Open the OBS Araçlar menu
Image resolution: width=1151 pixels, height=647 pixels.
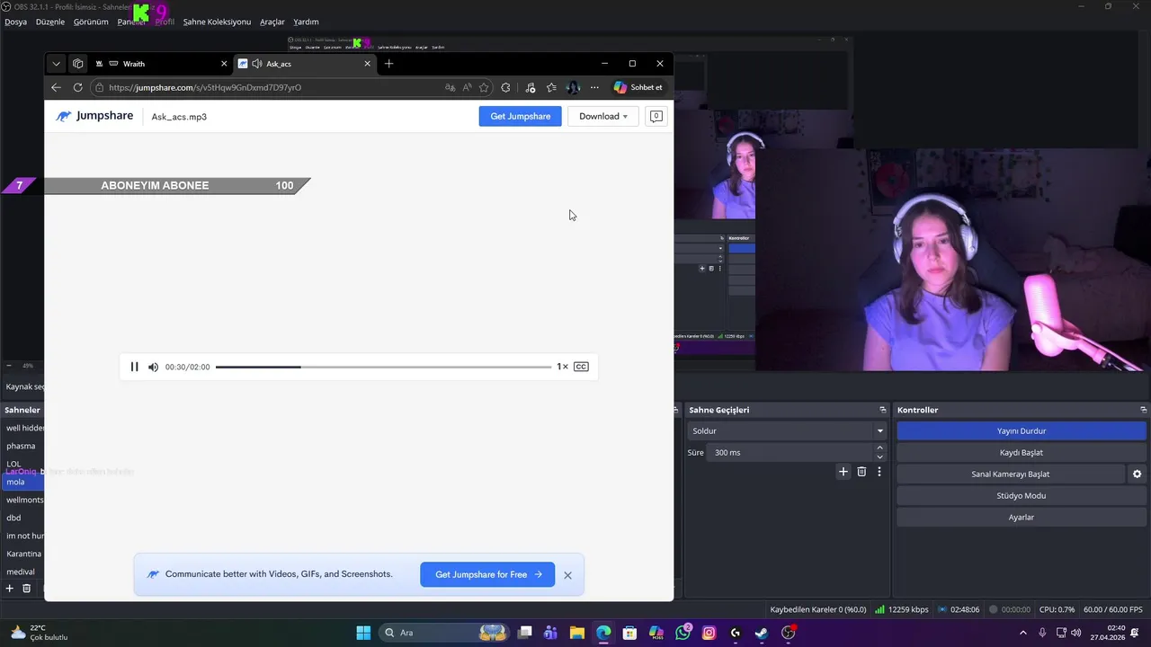pyautogui.click(x=272, y=22)
